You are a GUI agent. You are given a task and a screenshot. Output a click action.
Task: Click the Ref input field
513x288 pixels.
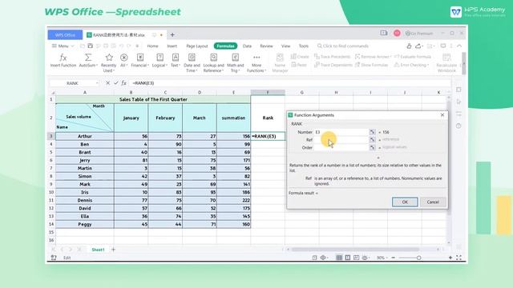[x=341, y=140]
